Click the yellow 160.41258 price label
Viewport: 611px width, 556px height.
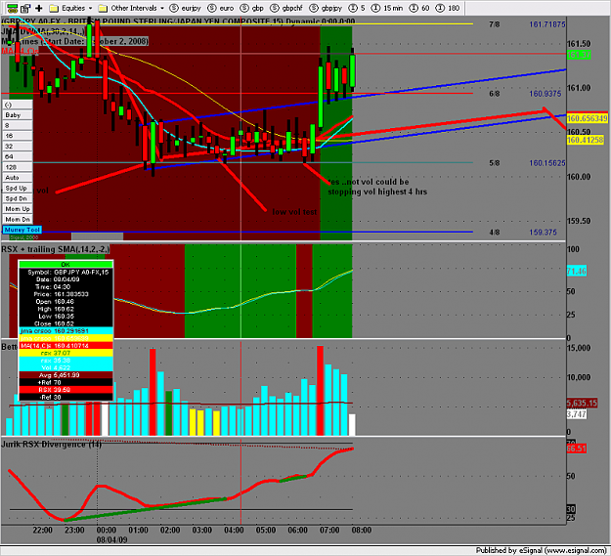pyautogui.click(x=585, y=140)
